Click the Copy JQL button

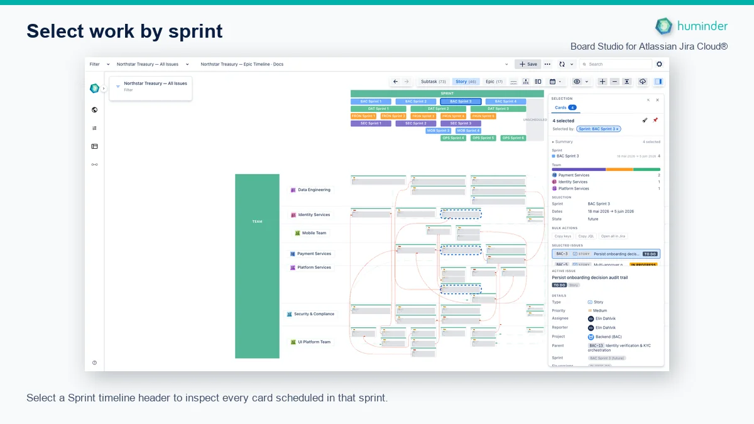[586, 236]
